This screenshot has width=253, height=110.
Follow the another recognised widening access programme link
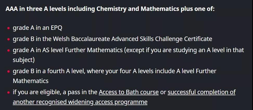(80, 102)
